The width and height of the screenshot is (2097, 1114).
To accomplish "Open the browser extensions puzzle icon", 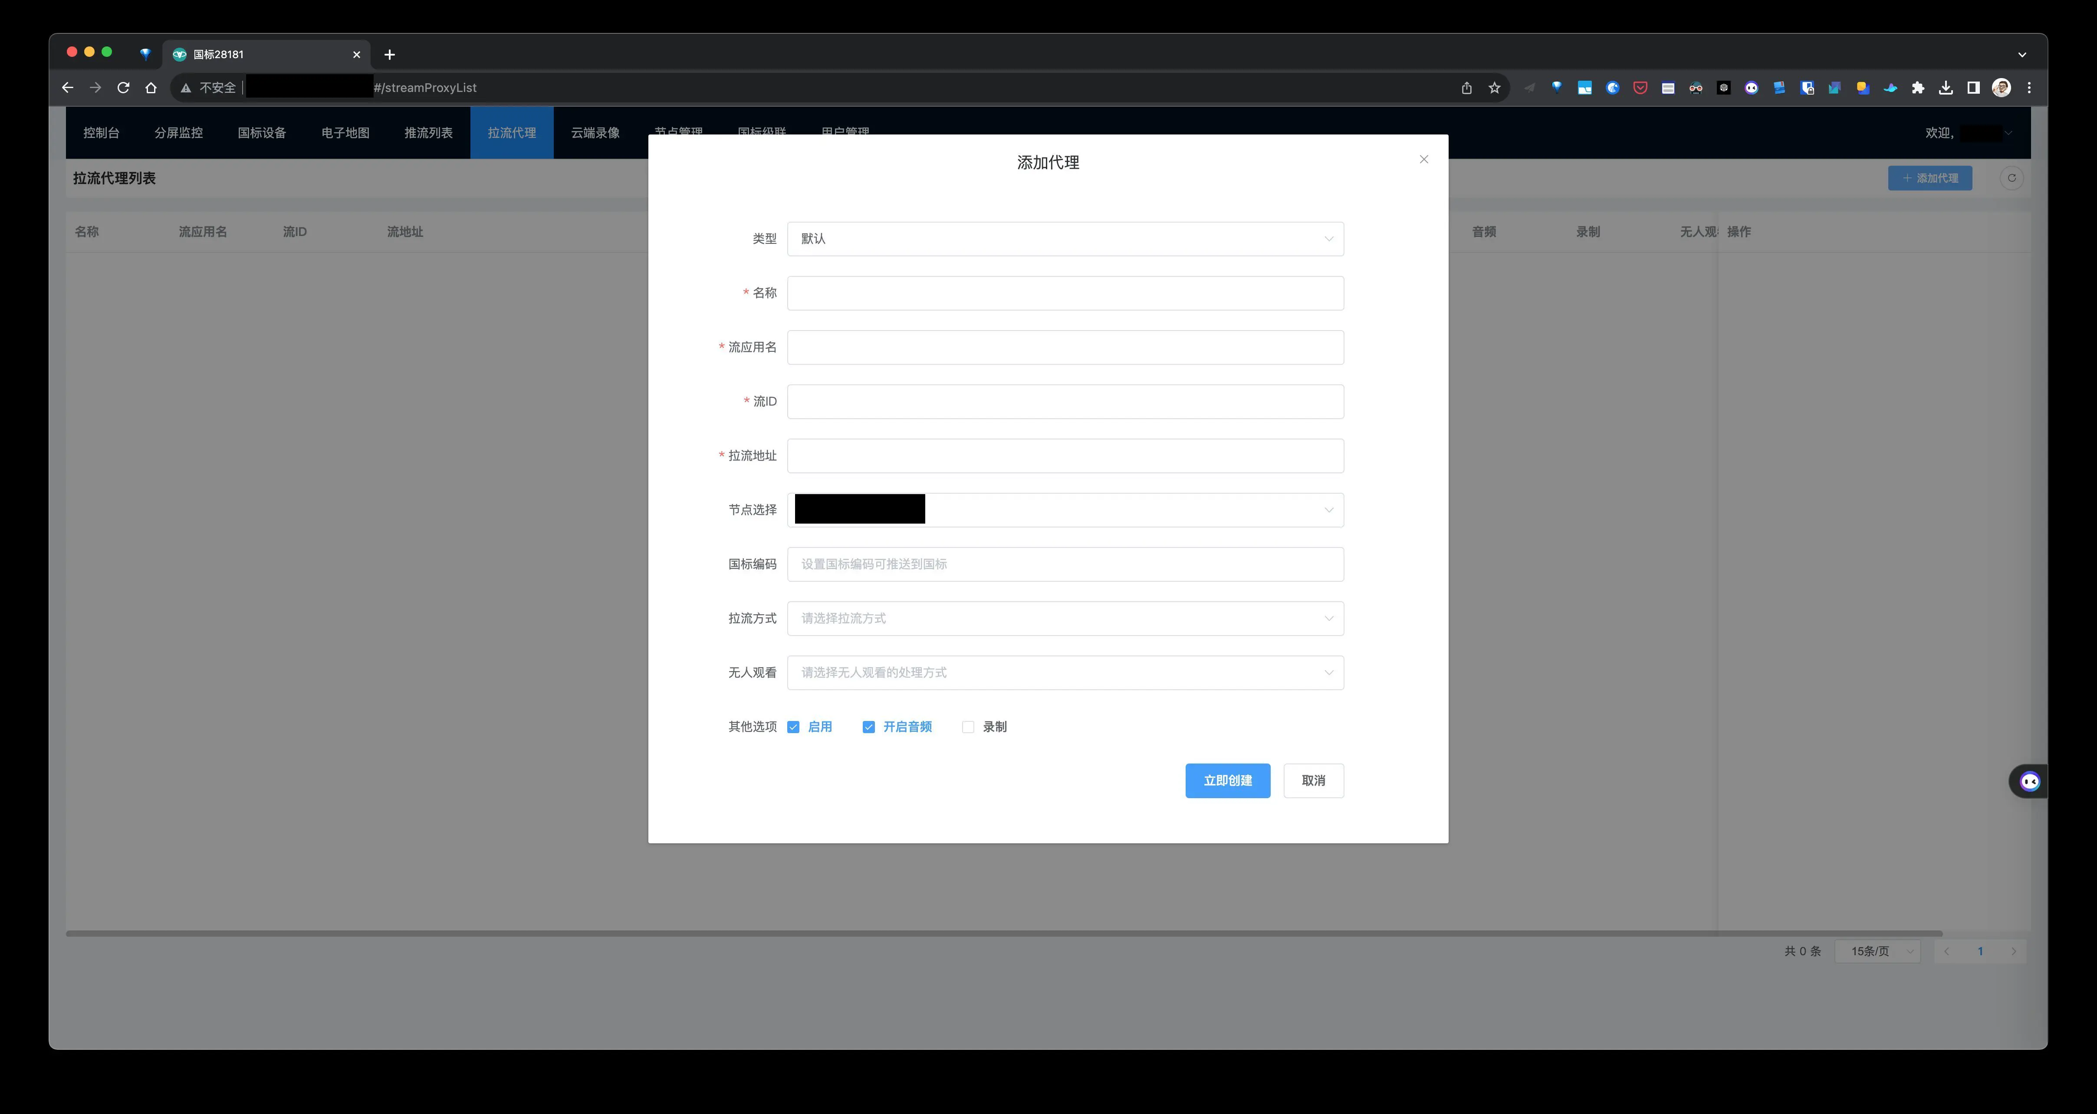I will pyautogui.click(x=1918, y=88).
